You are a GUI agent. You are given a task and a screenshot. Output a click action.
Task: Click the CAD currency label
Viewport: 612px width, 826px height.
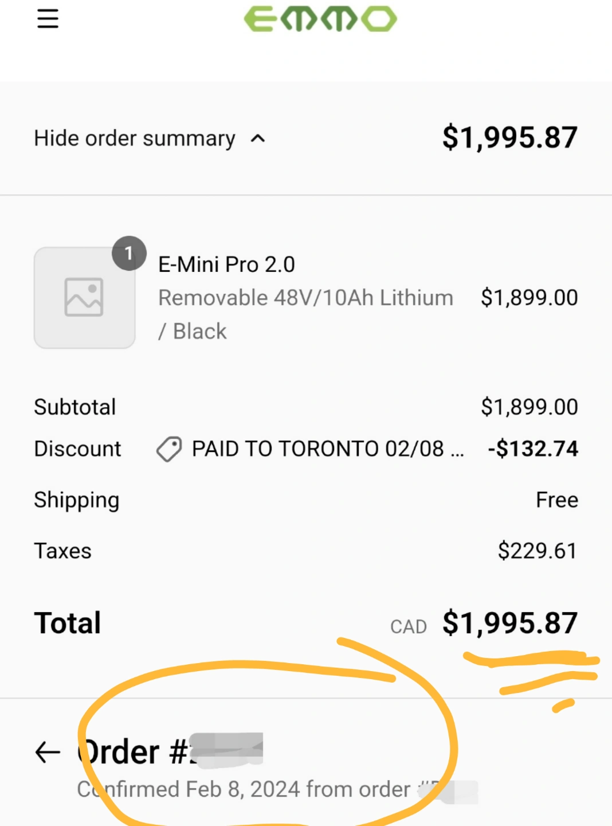(408, 626)
